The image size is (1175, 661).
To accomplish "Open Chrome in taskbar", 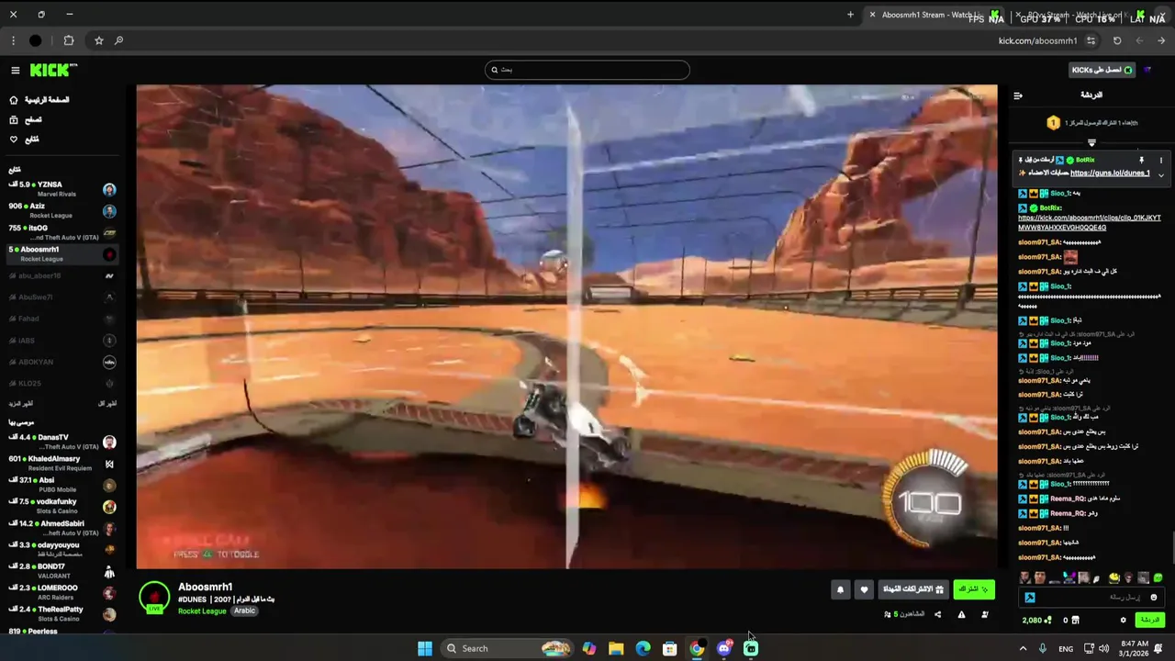I will click(x=697, y=648).
